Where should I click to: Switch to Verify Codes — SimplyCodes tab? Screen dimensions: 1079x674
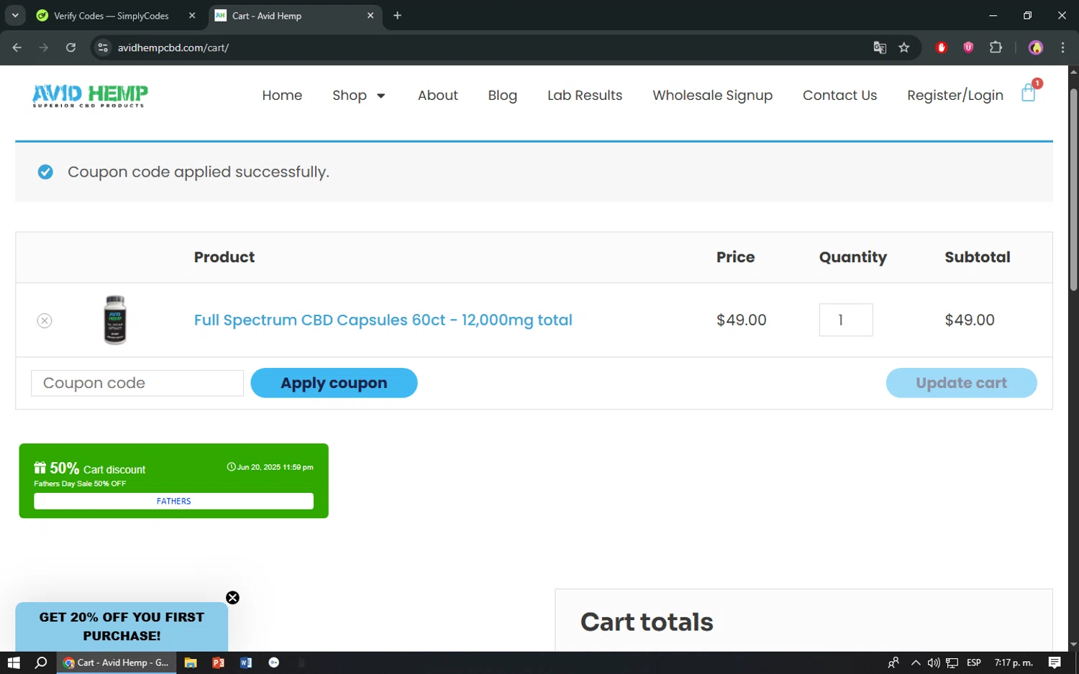coord(111,16)
